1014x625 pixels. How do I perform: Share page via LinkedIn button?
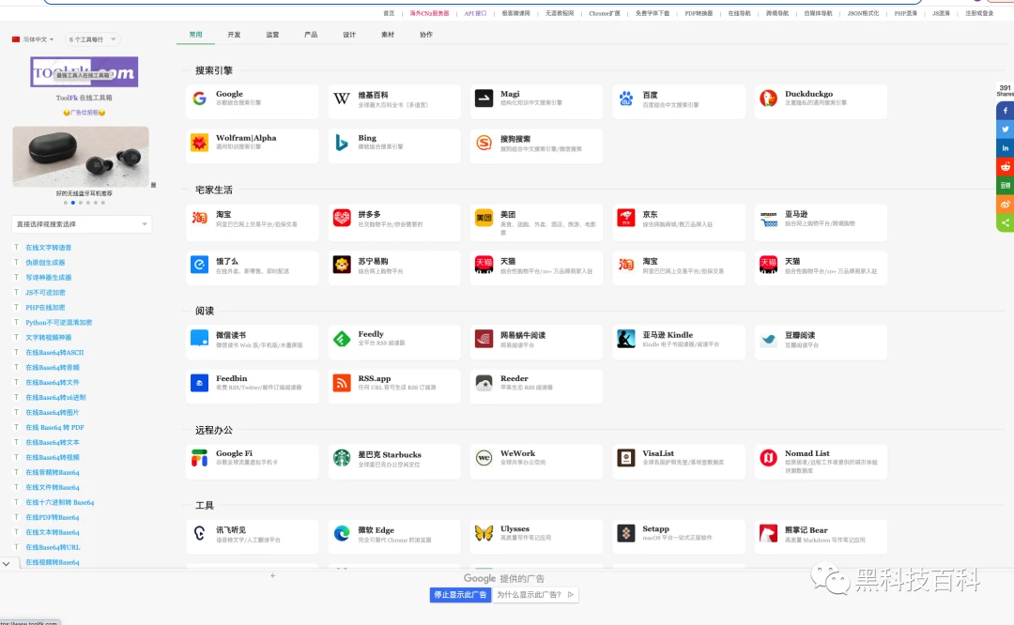[1005, 148]
